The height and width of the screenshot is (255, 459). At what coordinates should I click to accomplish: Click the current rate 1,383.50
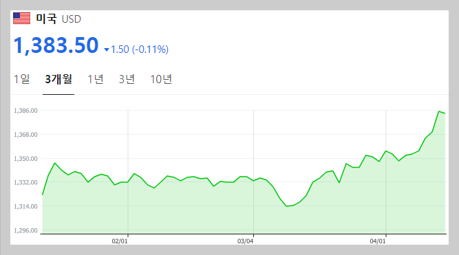pyautogui.click(x=56, y=45)
